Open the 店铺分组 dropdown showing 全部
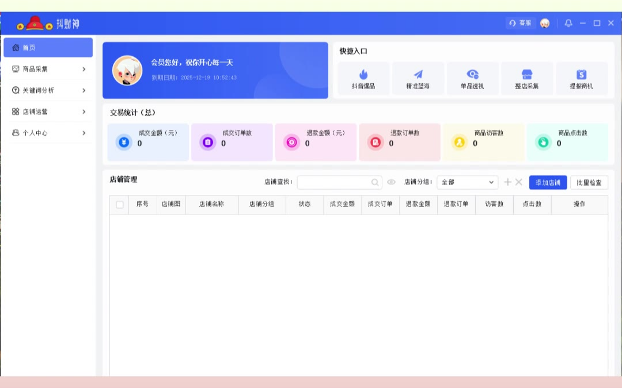 pyautogui.click(x=467, y=182)
